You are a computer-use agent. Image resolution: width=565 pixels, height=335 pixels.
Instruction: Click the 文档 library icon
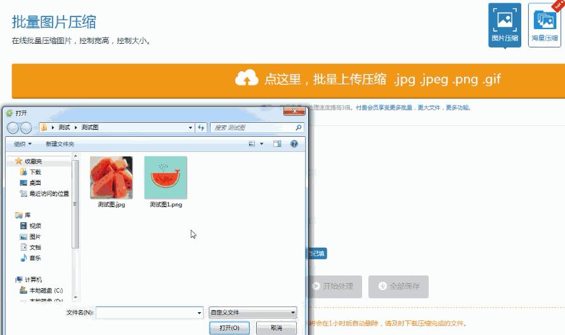tap(23, 247)
